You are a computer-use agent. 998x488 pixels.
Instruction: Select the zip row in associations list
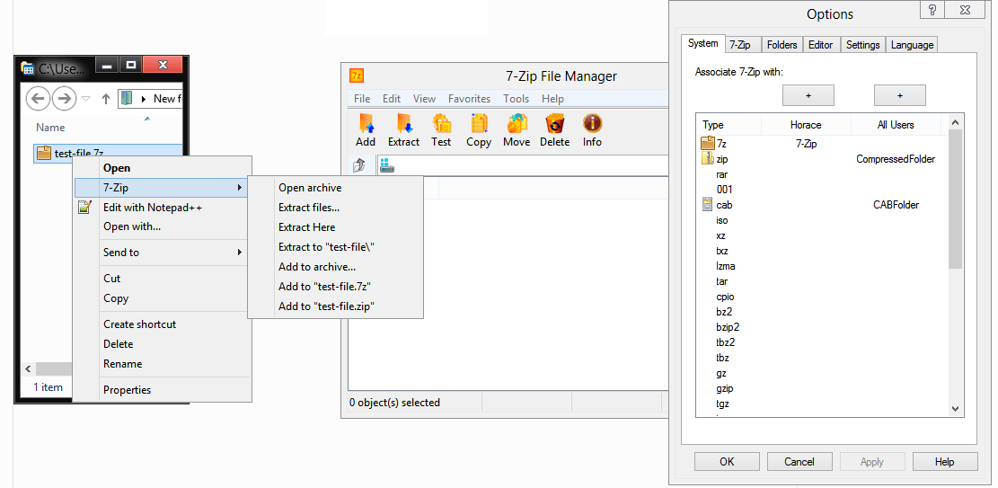(x=722, y=159)
